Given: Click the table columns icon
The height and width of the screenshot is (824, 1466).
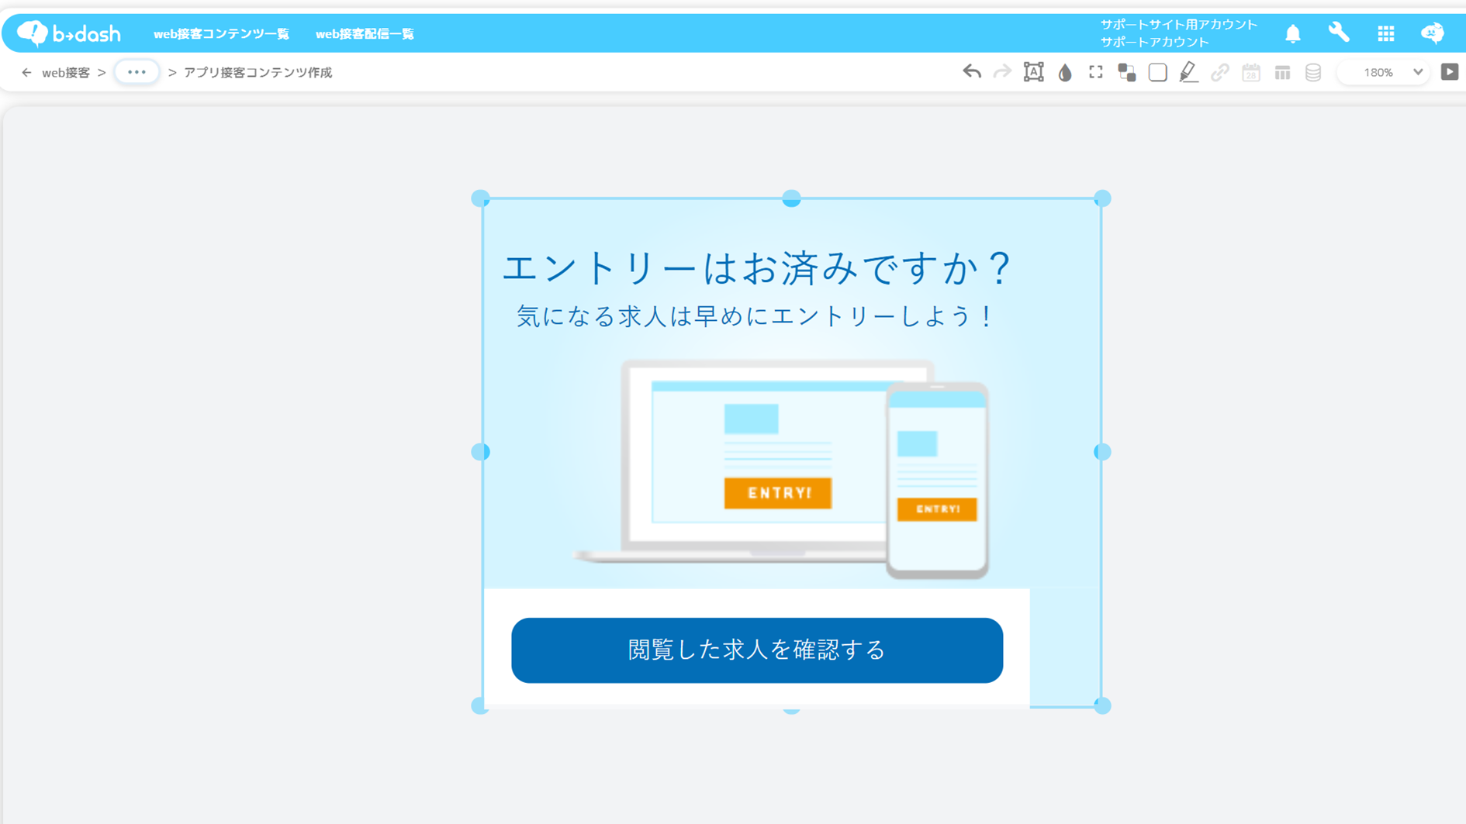Looking at the screenshot, I should click(1282, 72).
